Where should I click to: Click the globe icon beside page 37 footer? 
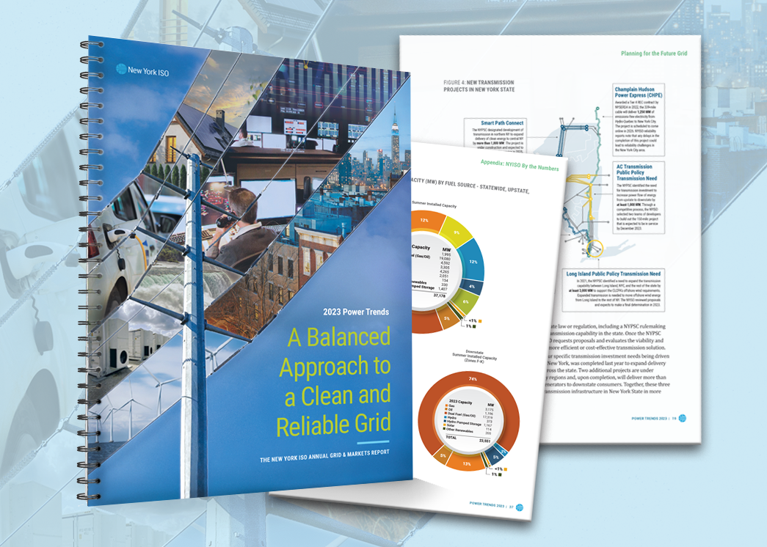coord(519,507)
